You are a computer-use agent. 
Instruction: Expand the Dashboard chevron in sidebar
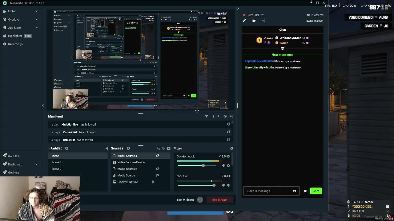36,164
